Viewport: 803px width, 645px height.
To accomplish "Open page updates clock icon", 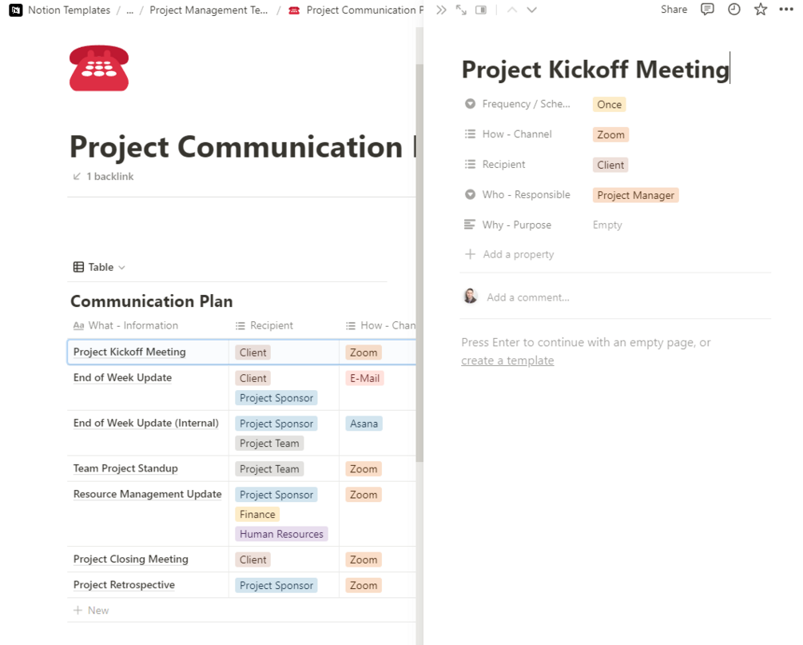I will point(733,10).
